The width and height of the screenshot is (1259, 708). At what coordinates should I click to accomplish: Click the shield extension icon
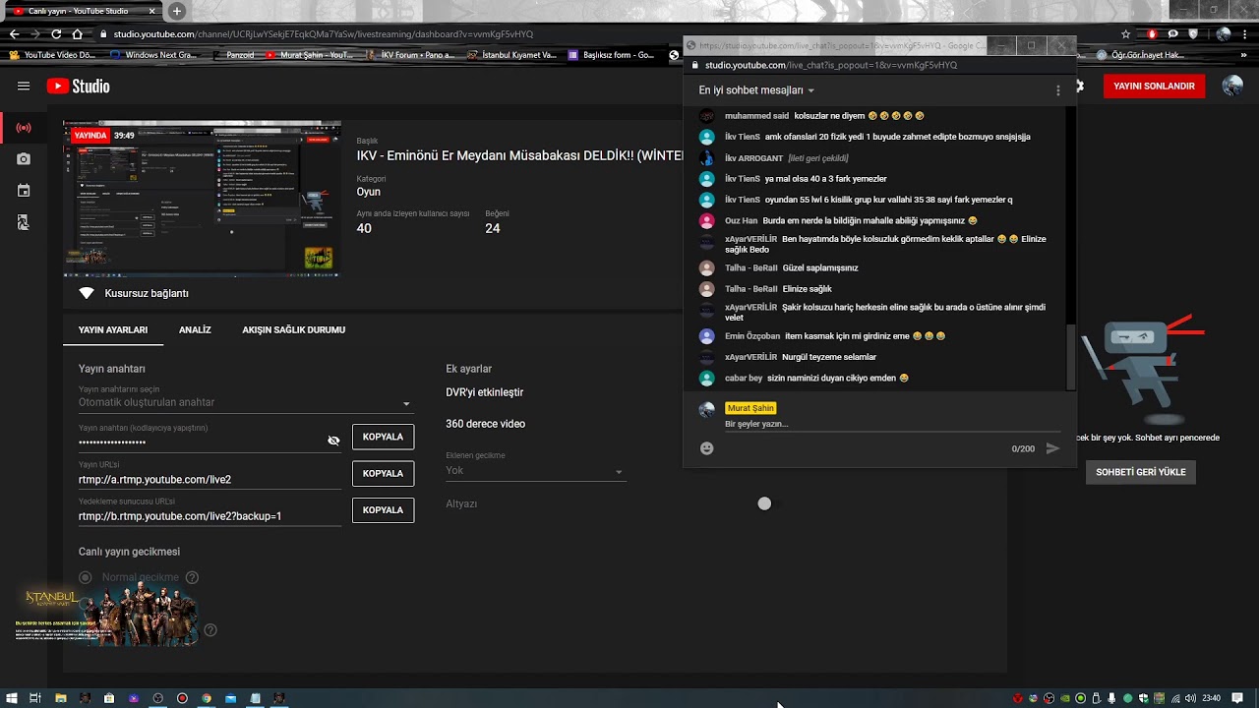click(1193, 33)
